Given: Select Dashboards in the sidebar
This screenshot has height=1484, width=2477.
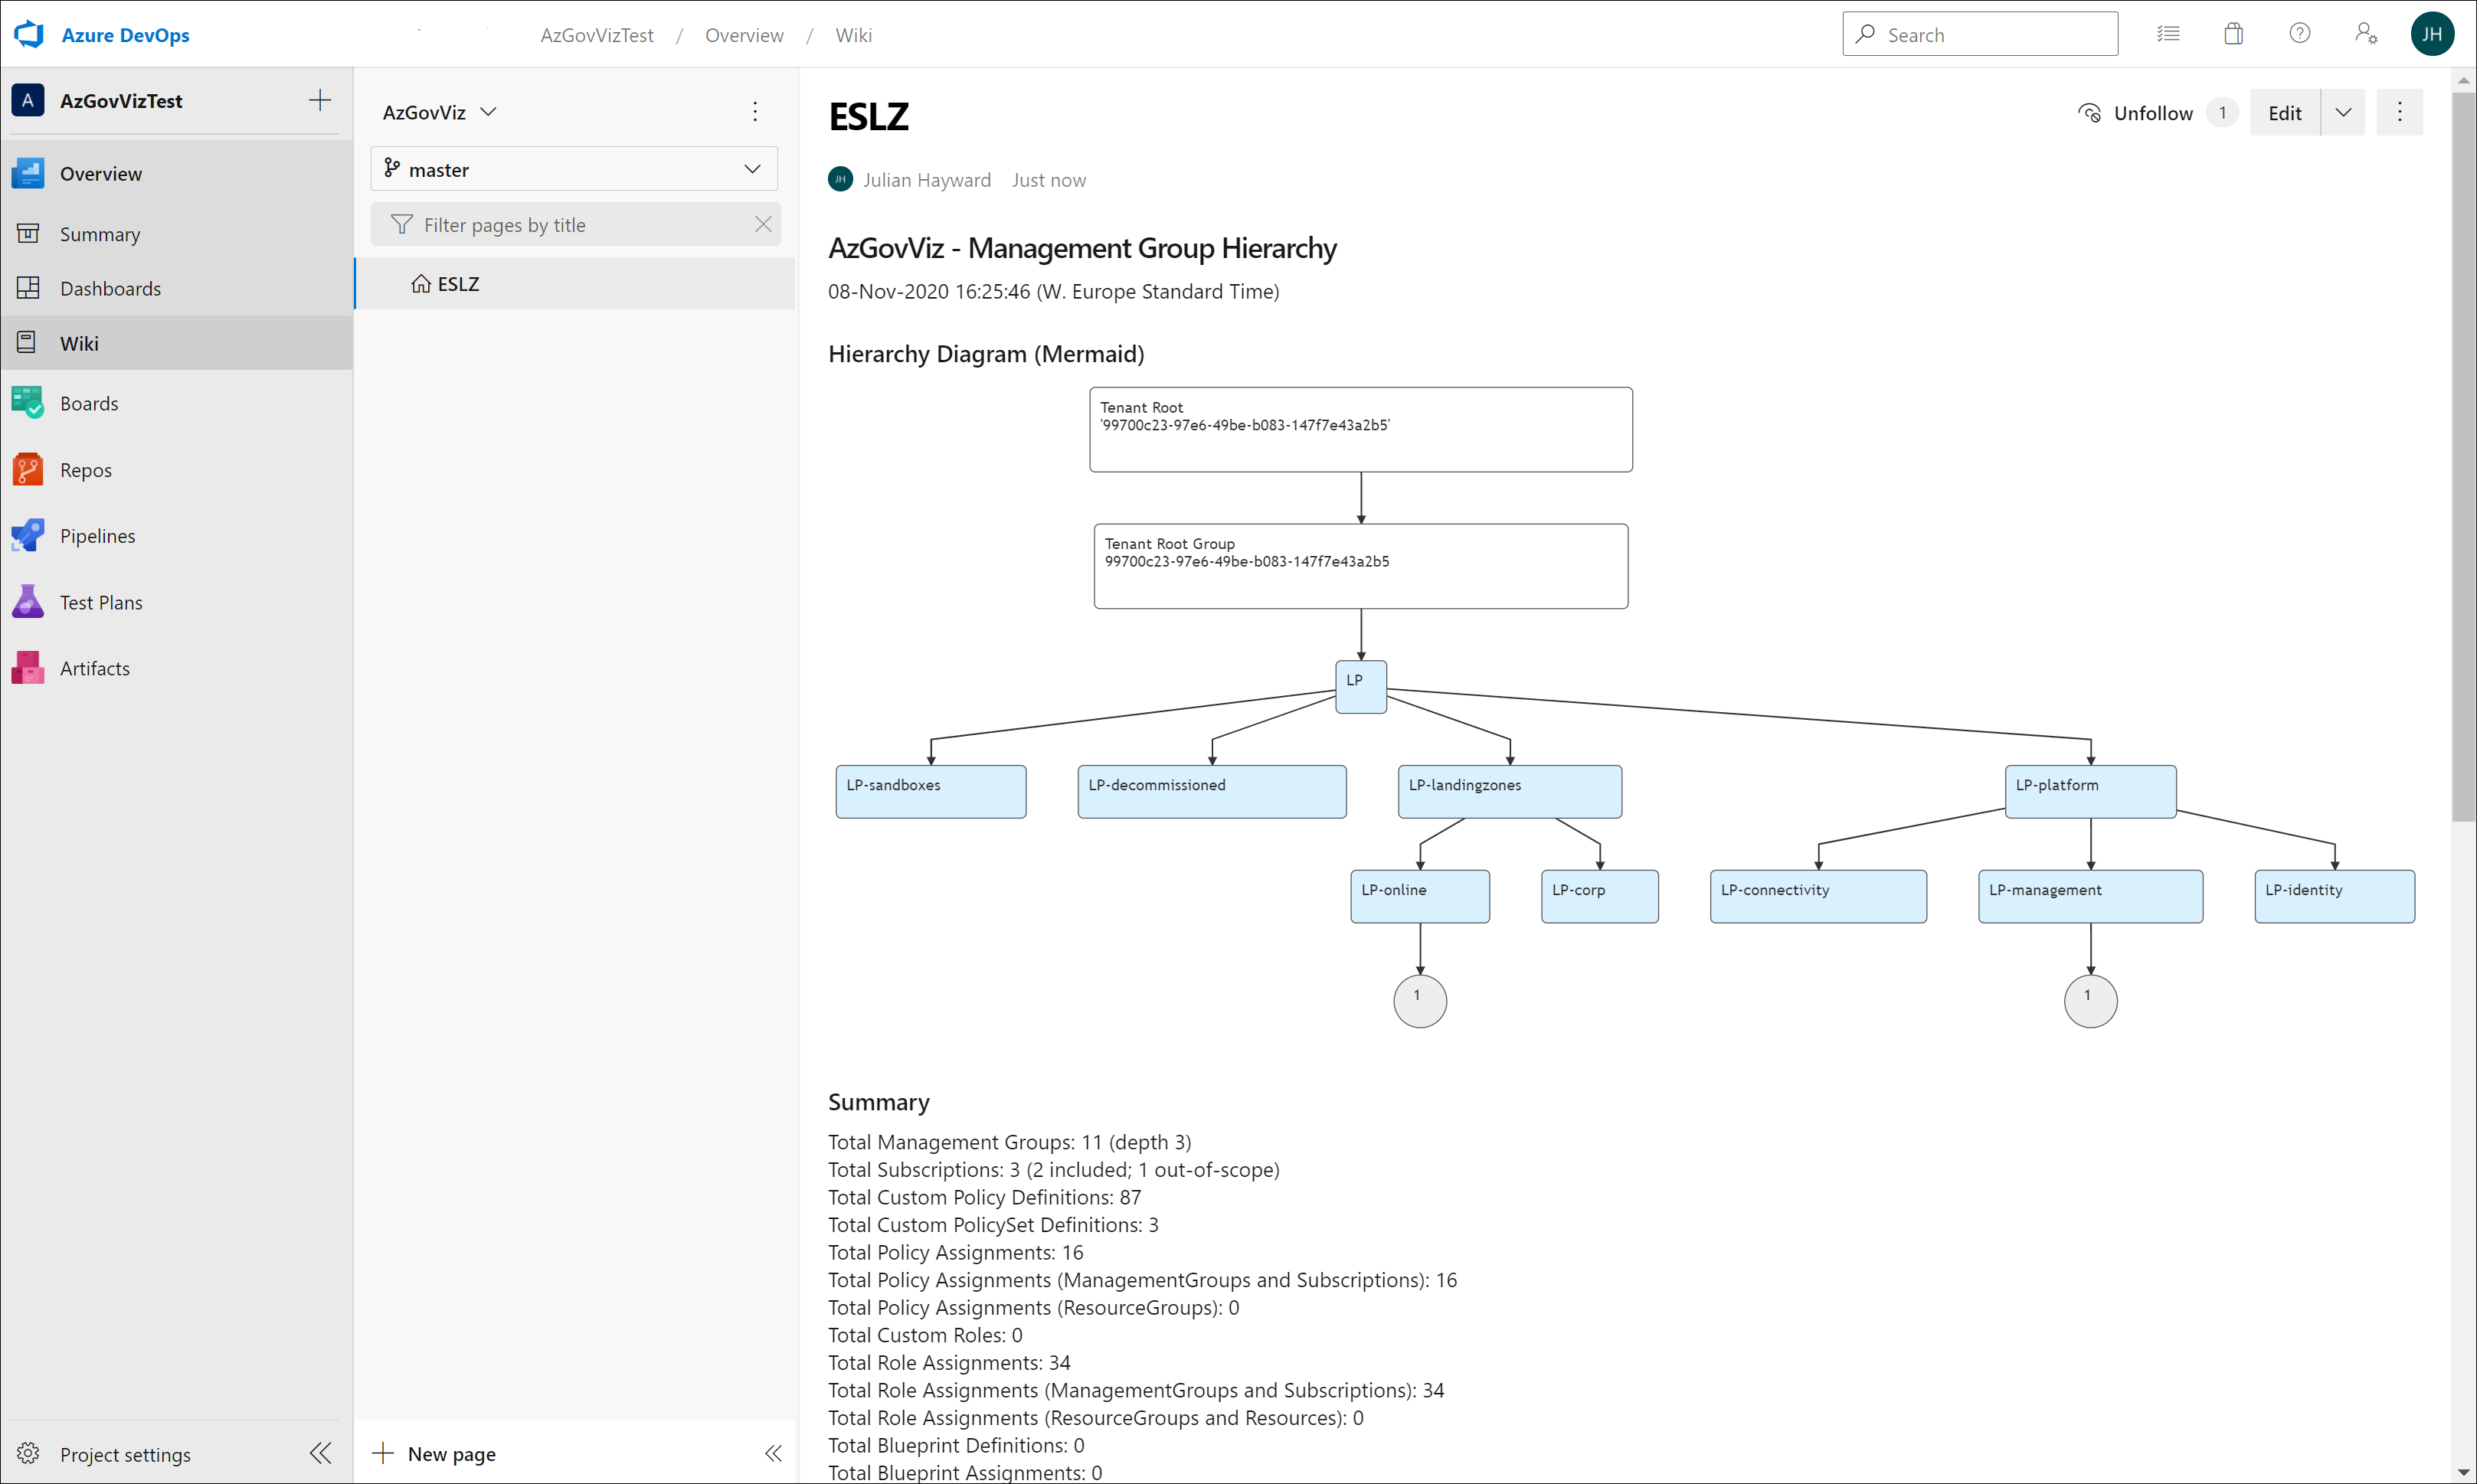Looking at the screenshot, I should point(110,289).
